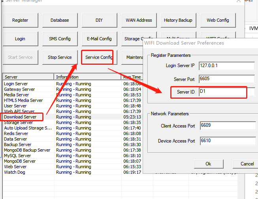Click the Login button

coord(21,39)
